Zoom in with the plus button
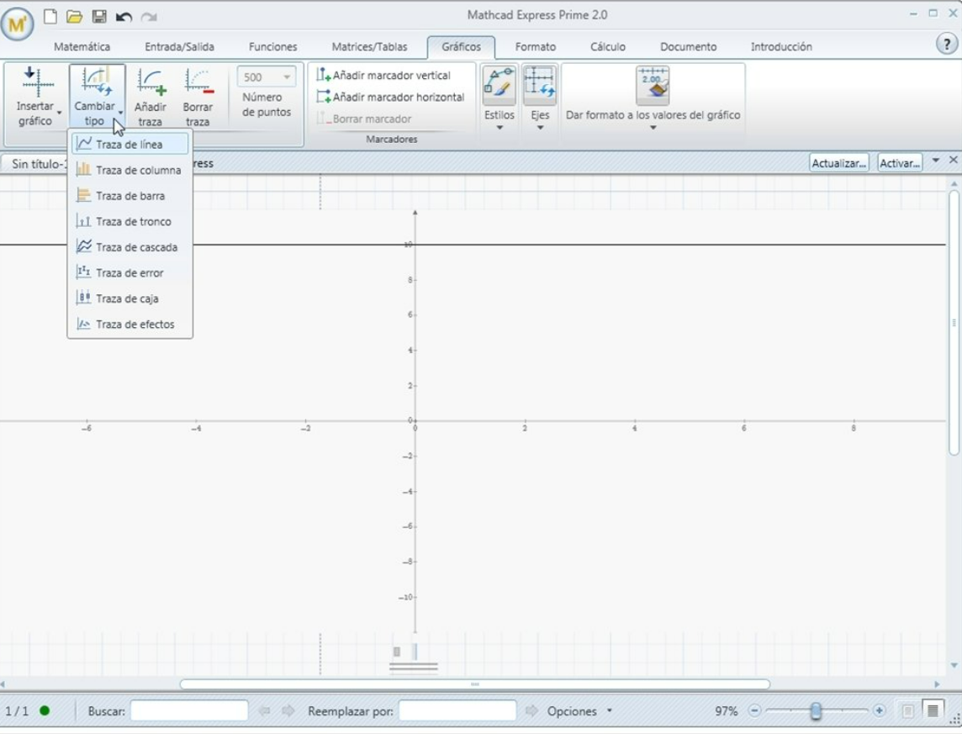This screenshot has width=962, height=734. click(880, 710)
